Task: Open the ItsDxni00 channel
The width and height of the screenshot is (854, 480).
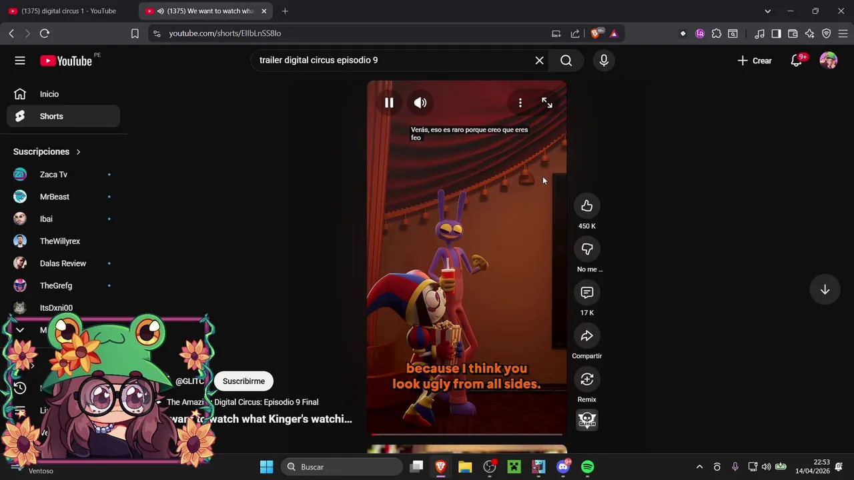Action: [x=63, y=308]
